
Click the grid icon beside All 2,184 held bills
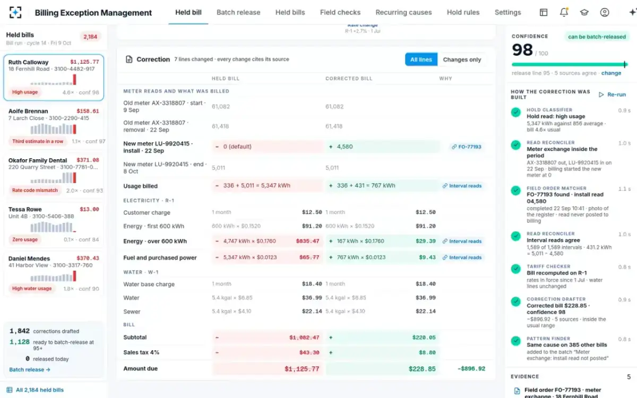(10, 390)
